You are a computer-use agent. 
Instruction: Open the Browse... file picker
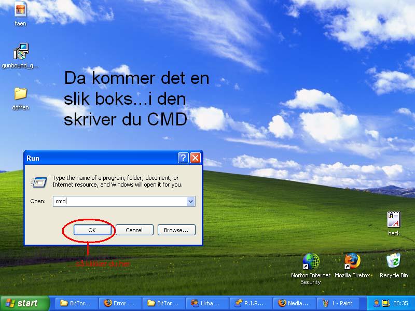176,230
